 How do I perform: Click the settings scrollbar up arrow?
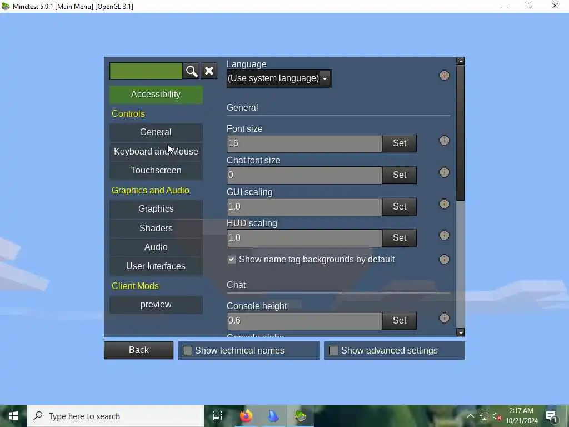click(x=461, y=61)
